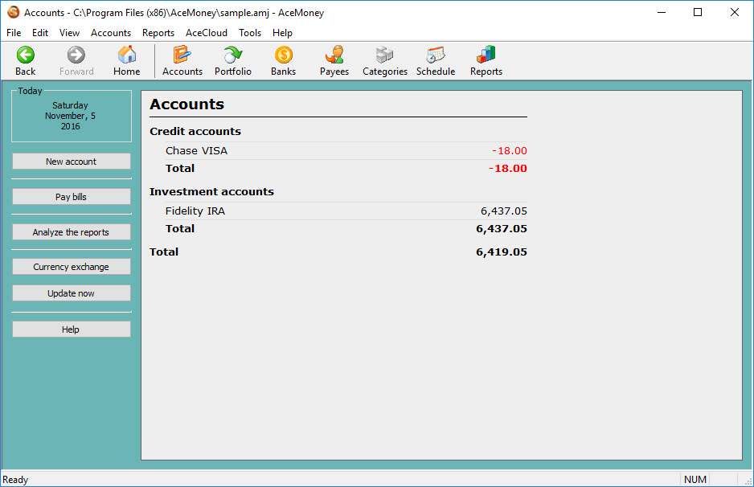
Task: Open the Schedule toolbar icon
Action: pyautogui.click(x=435, y=60)
